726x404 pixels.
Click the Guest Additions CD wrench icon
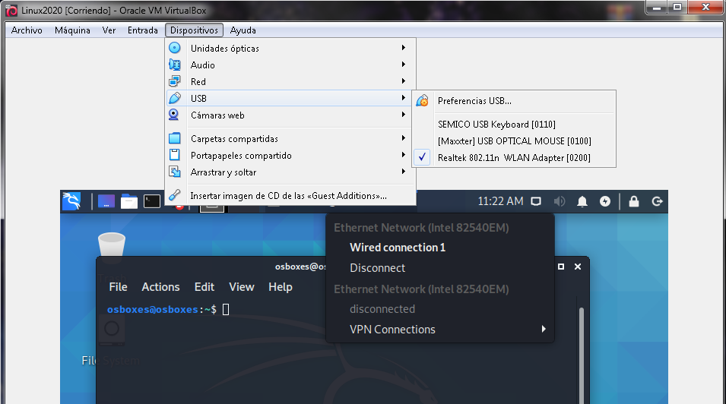(175, 195)
